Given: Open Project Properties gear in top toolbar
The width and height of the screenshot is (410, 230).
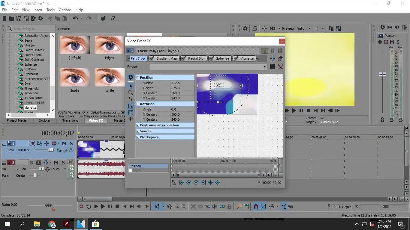Looking at the screenshot, I should coord(41,18).
